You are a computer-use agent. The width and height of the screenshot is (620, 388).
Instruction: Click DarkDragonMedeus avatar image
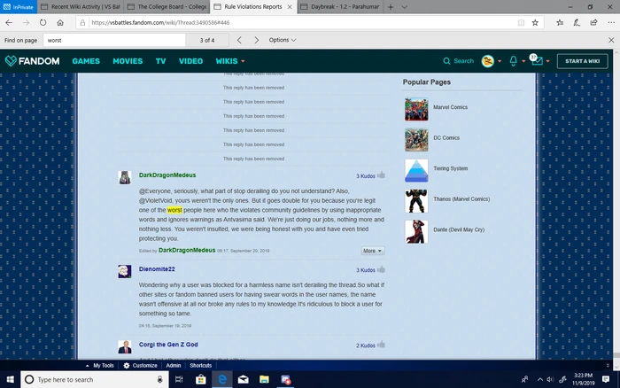click(x=125, y=177)
